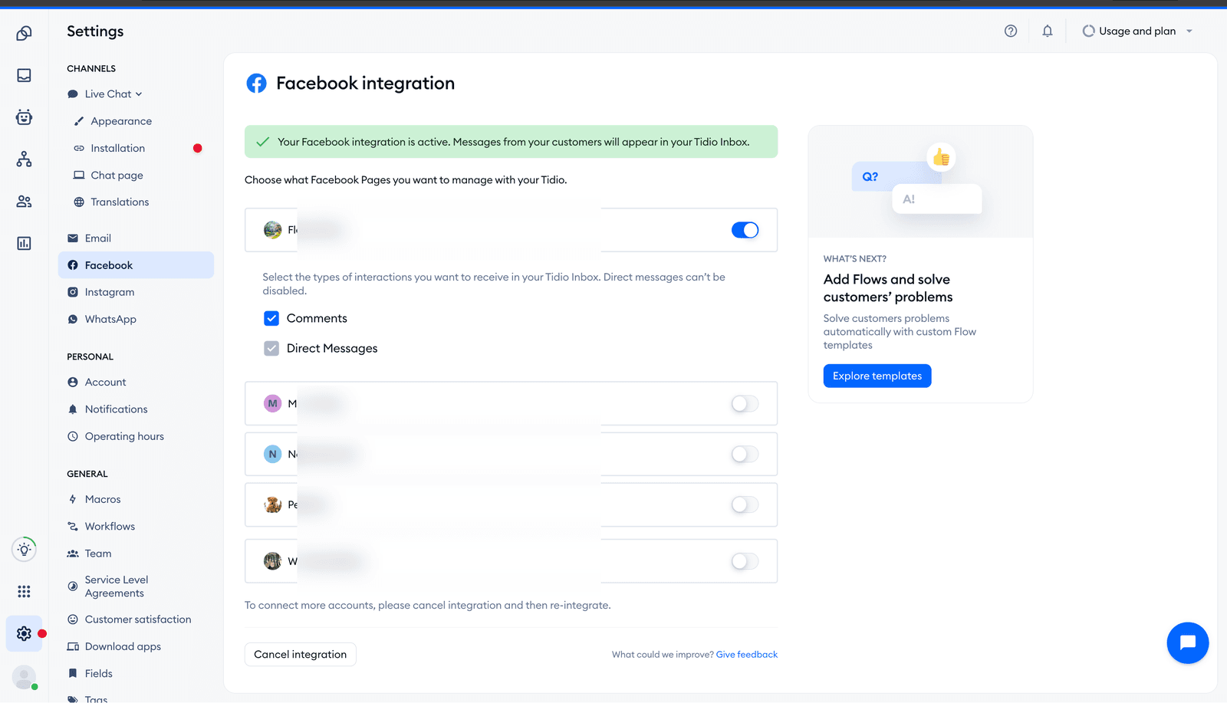Click the WhatsApp icon in sidebar

click(x=73, y=320)
